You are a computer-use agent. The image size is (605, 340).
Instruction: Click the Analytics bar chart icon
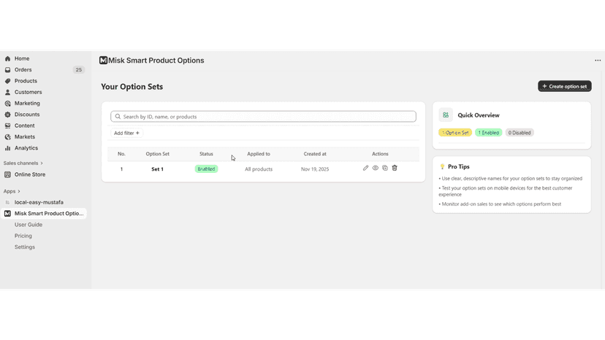click(x=8, y=148)
